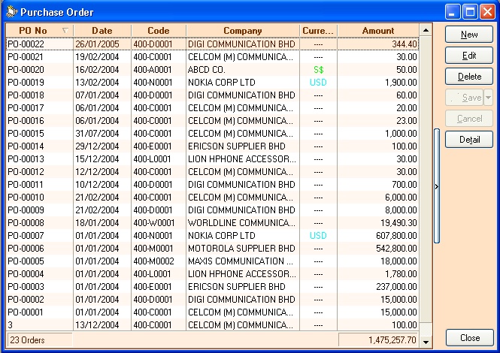The image size is (500, 353).
Task: Click the S$ currency cell for ABCD CO.
Action: [x=318, y=69]
